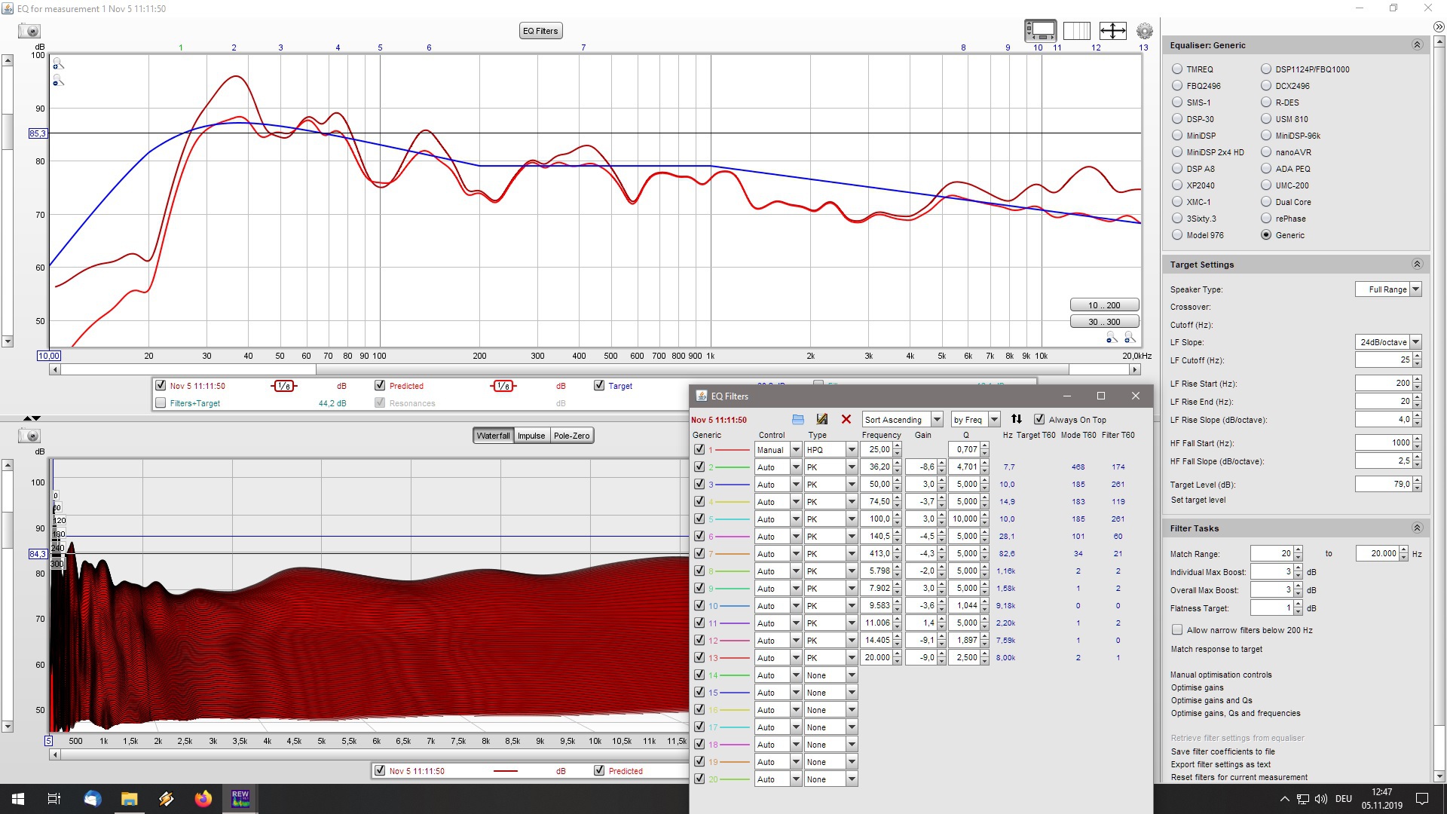Viewport: 1447px width, 814px height.
Task: Click Match response to target
Action: click(x=1216, y=649)
